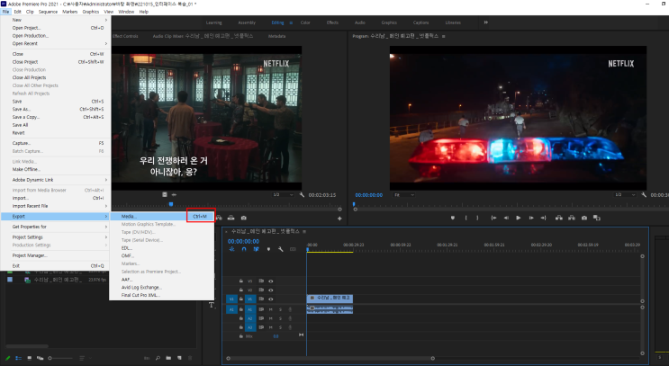The height and width of the screenshot is (366, 669).
Task: Open the Edit menu
Action: pyautogui.click(x=17, y=12)
